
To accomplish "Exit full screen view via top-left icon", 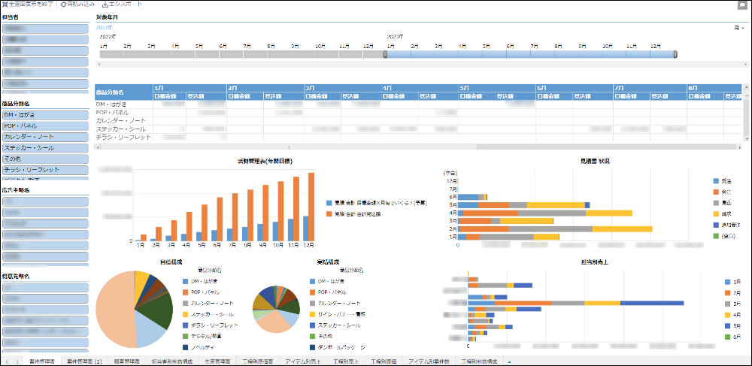I will coord(5,5).
